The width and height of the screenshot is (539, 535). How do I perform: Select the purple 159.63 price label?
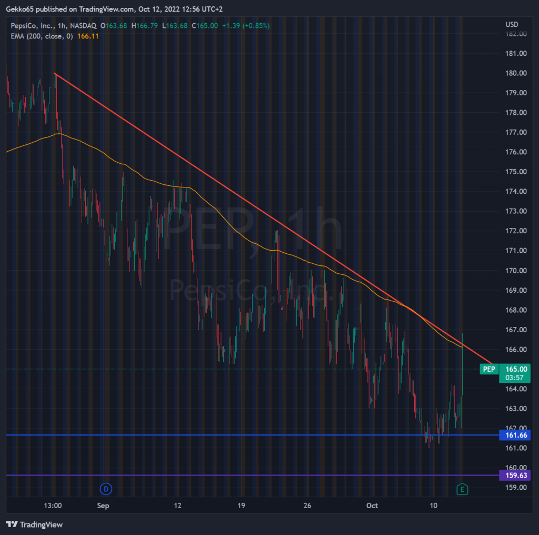514,475
